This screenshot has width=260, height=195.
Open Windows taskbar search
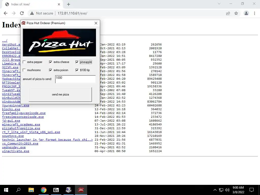pos(18,190)
